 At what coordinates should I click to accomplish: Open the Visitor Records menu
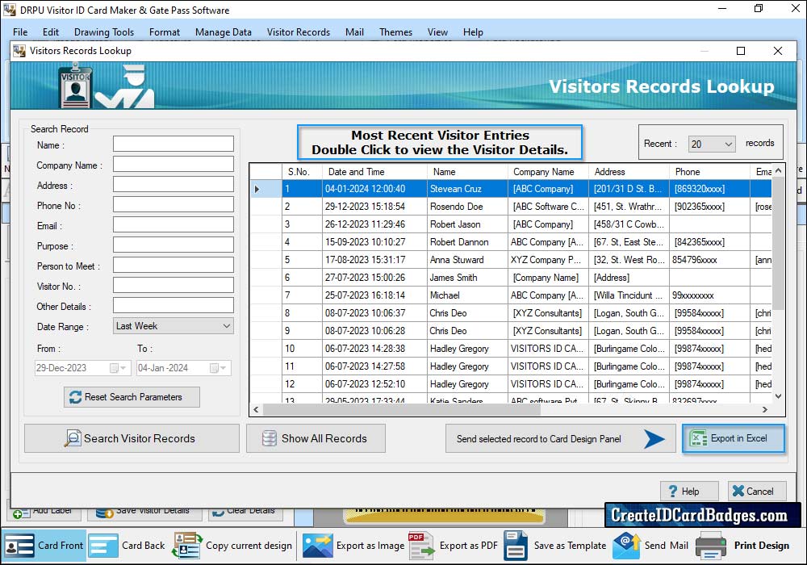(299, 32)
